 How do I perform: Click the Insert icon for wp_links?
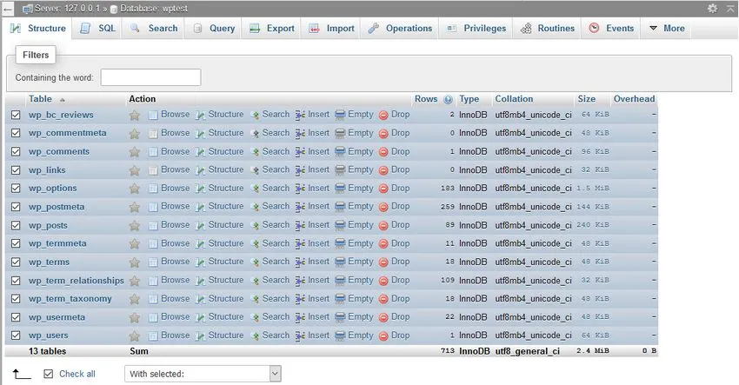point(300,170)
